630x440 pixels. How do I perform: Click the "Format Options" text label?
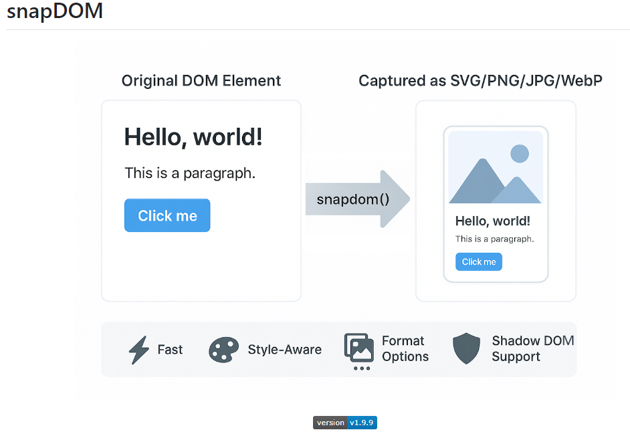coord(405,348)
